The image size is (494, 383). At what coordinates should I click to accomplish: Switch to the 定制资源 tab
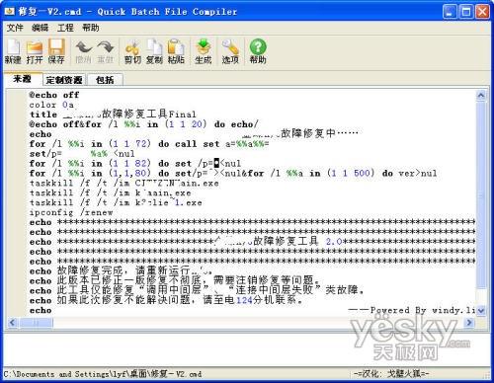[64, 80]
